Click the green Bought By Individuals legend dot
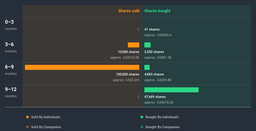Screen dimensions: 256x131 tap(142, 117)
